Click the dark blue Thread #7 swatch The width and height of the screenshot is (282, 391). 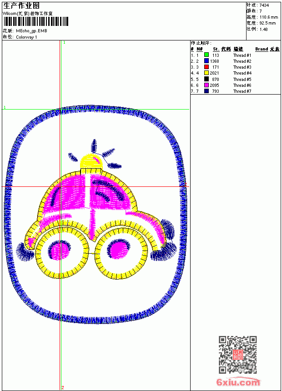[206, 91]
